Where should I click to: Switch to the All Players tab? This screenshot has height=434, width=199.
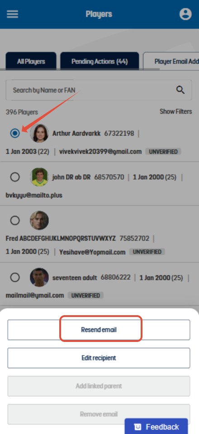click(31, 61)
